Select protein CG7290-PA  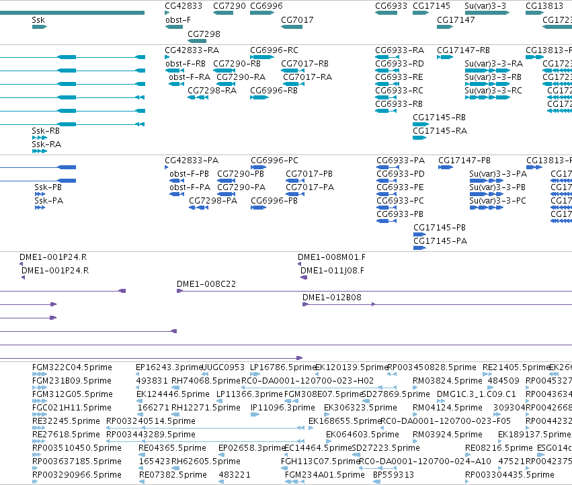click(241, 187)
